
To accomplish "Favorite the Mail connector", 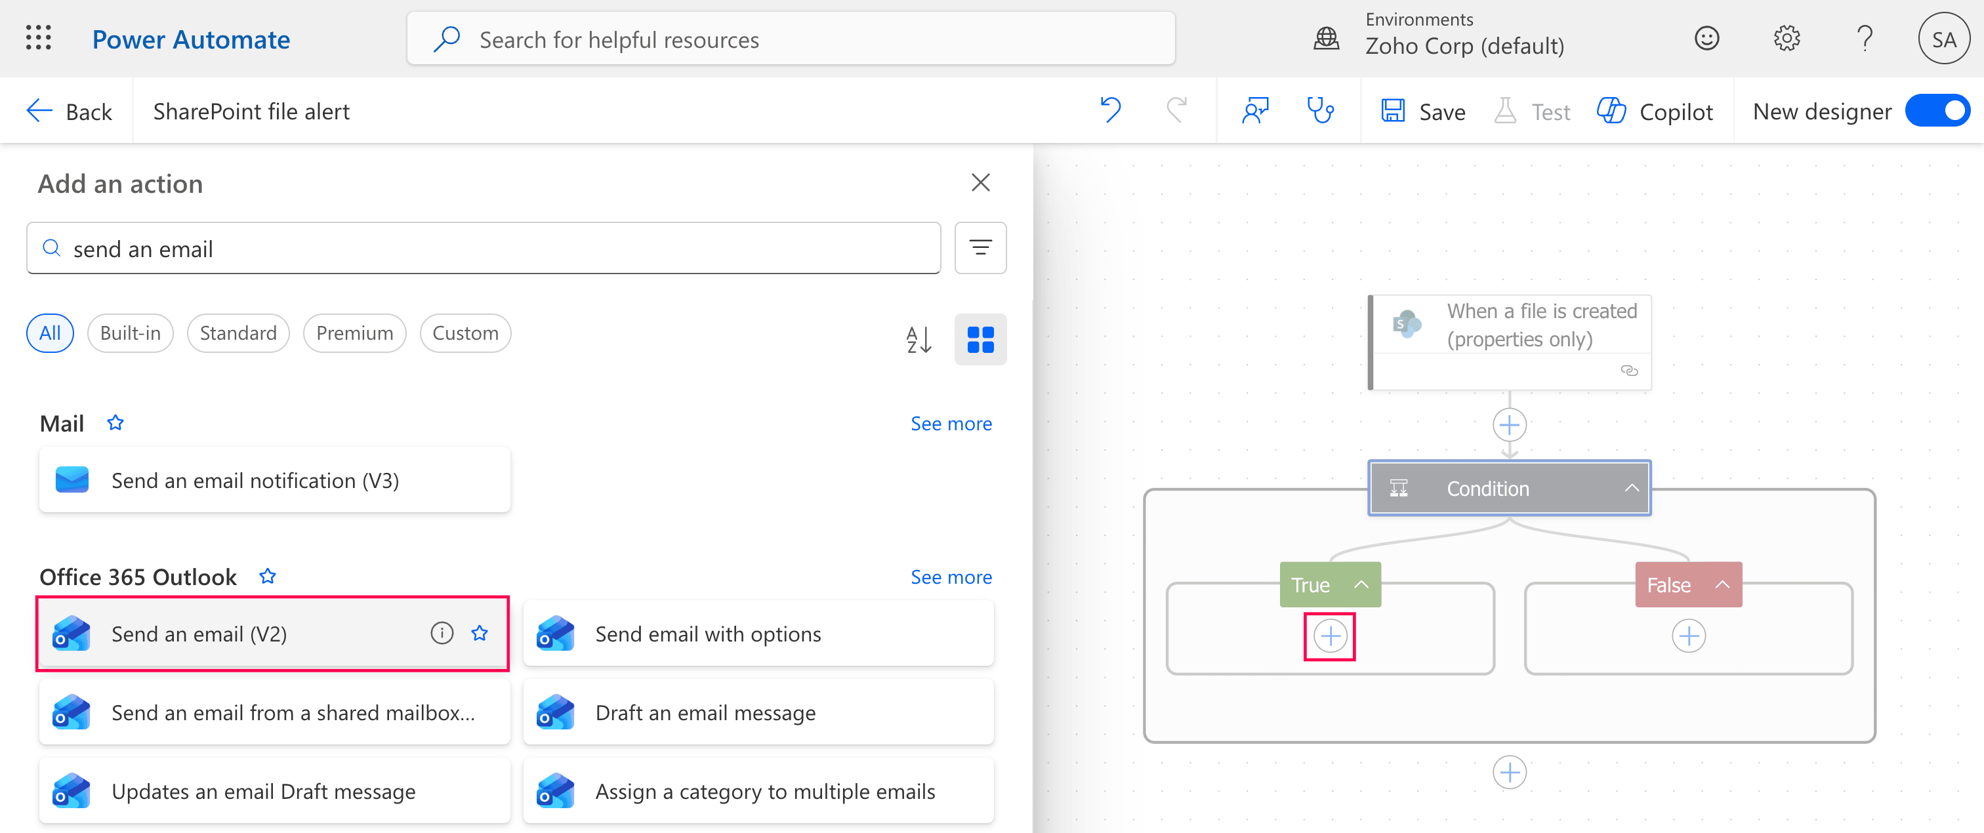I will 115,422.
